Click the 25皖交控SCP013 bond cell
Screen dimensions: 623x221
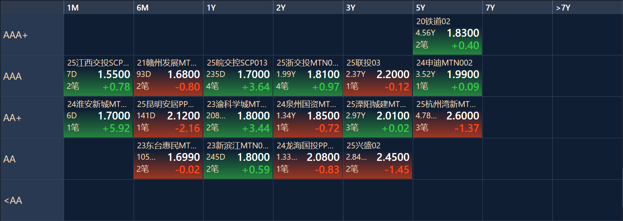click(x=238, y=76)
